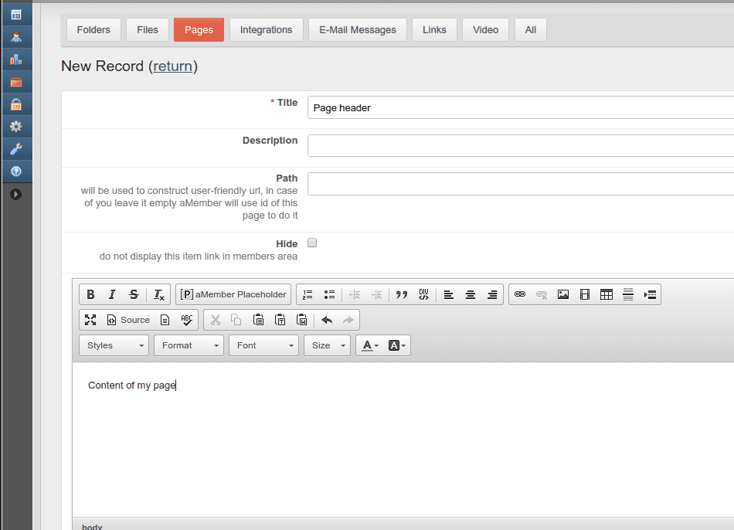Run the ABC spell checker
This screenshot has height=530, width=734.
click(187, 320)
